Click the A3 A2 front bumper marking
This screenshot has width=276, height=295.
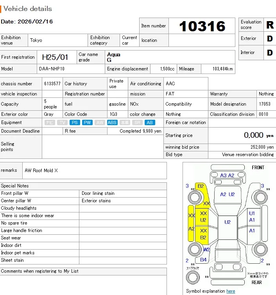227,175
